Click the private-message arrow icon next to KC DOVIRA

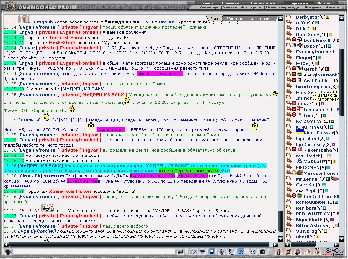pyautogui.click(x=289, y=121)
